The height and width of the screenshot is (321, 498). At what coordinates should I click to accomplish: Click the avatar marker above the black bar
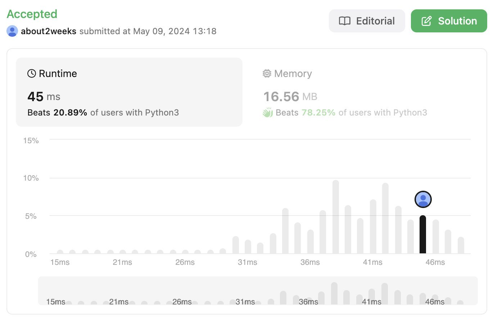point(423,199)
